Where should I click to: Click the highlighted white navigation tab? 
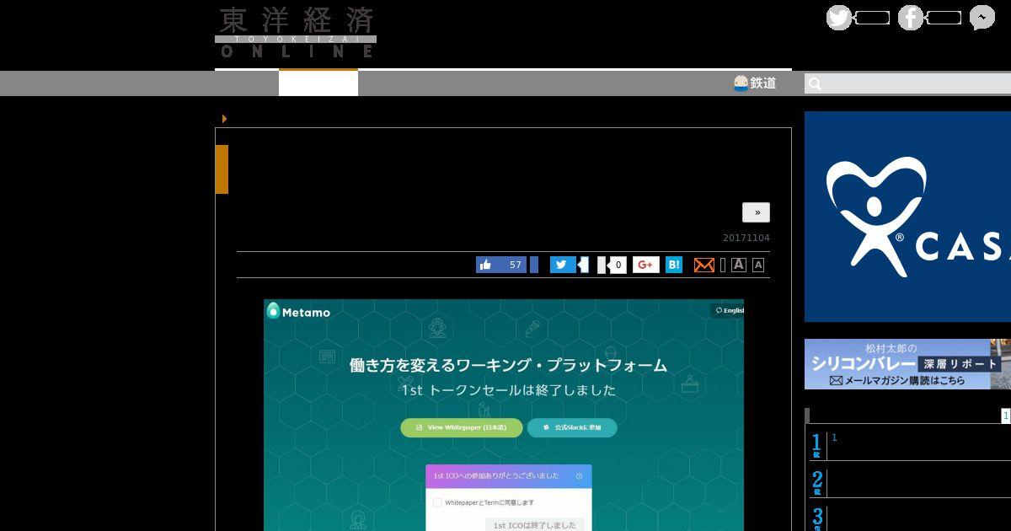[x=318, y=83]
